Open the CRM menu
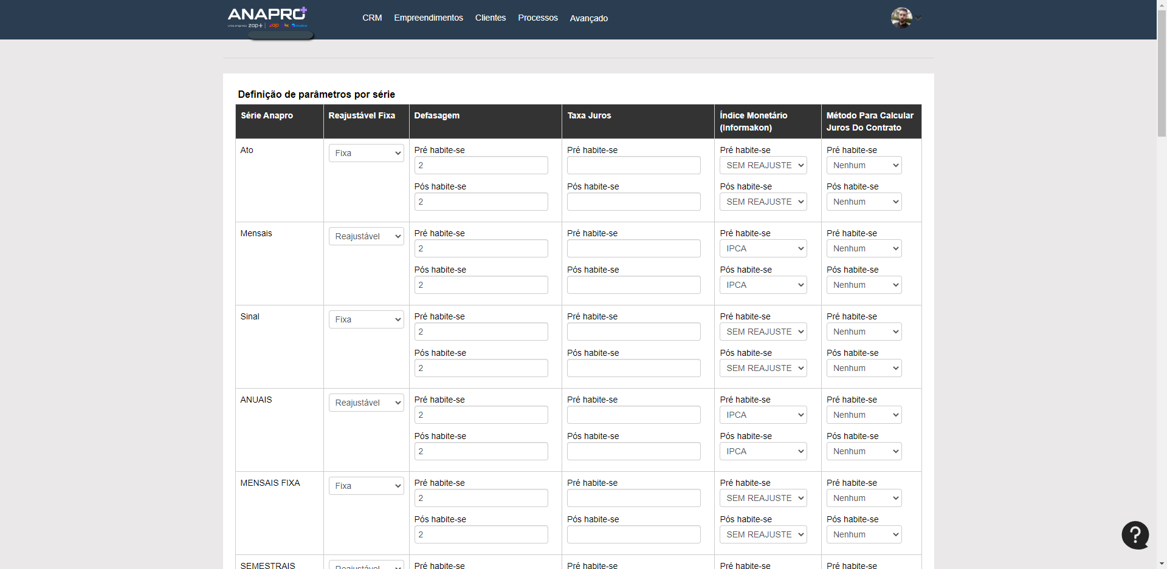 point(372,18)
